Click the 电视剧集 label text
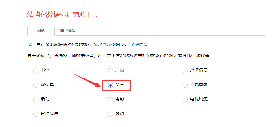The image size is (273, 127). pos(199,99)
